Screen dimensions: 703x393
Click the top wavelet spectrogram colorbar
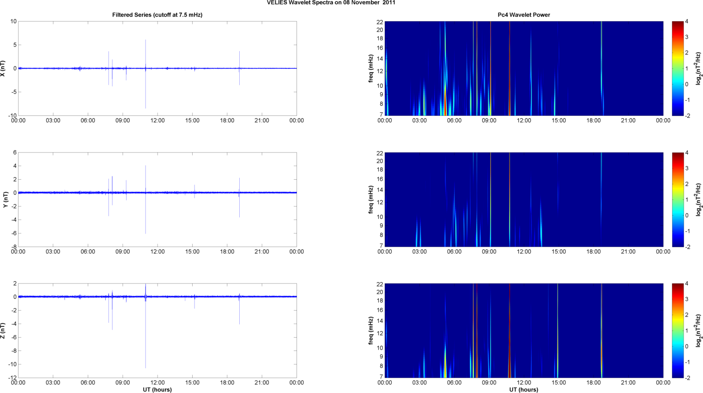coord(677,68)
